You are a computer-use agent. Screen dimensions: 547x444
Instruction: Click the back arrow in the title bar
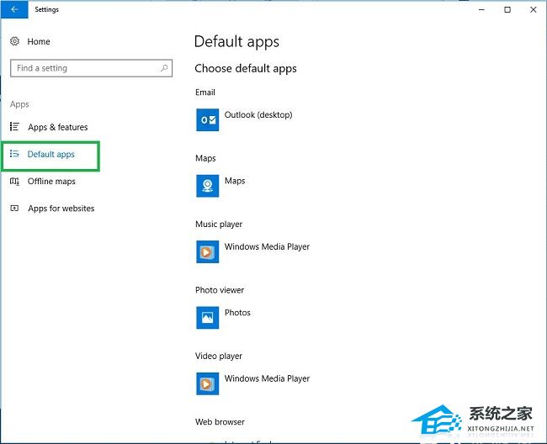[x=13, y=10]
